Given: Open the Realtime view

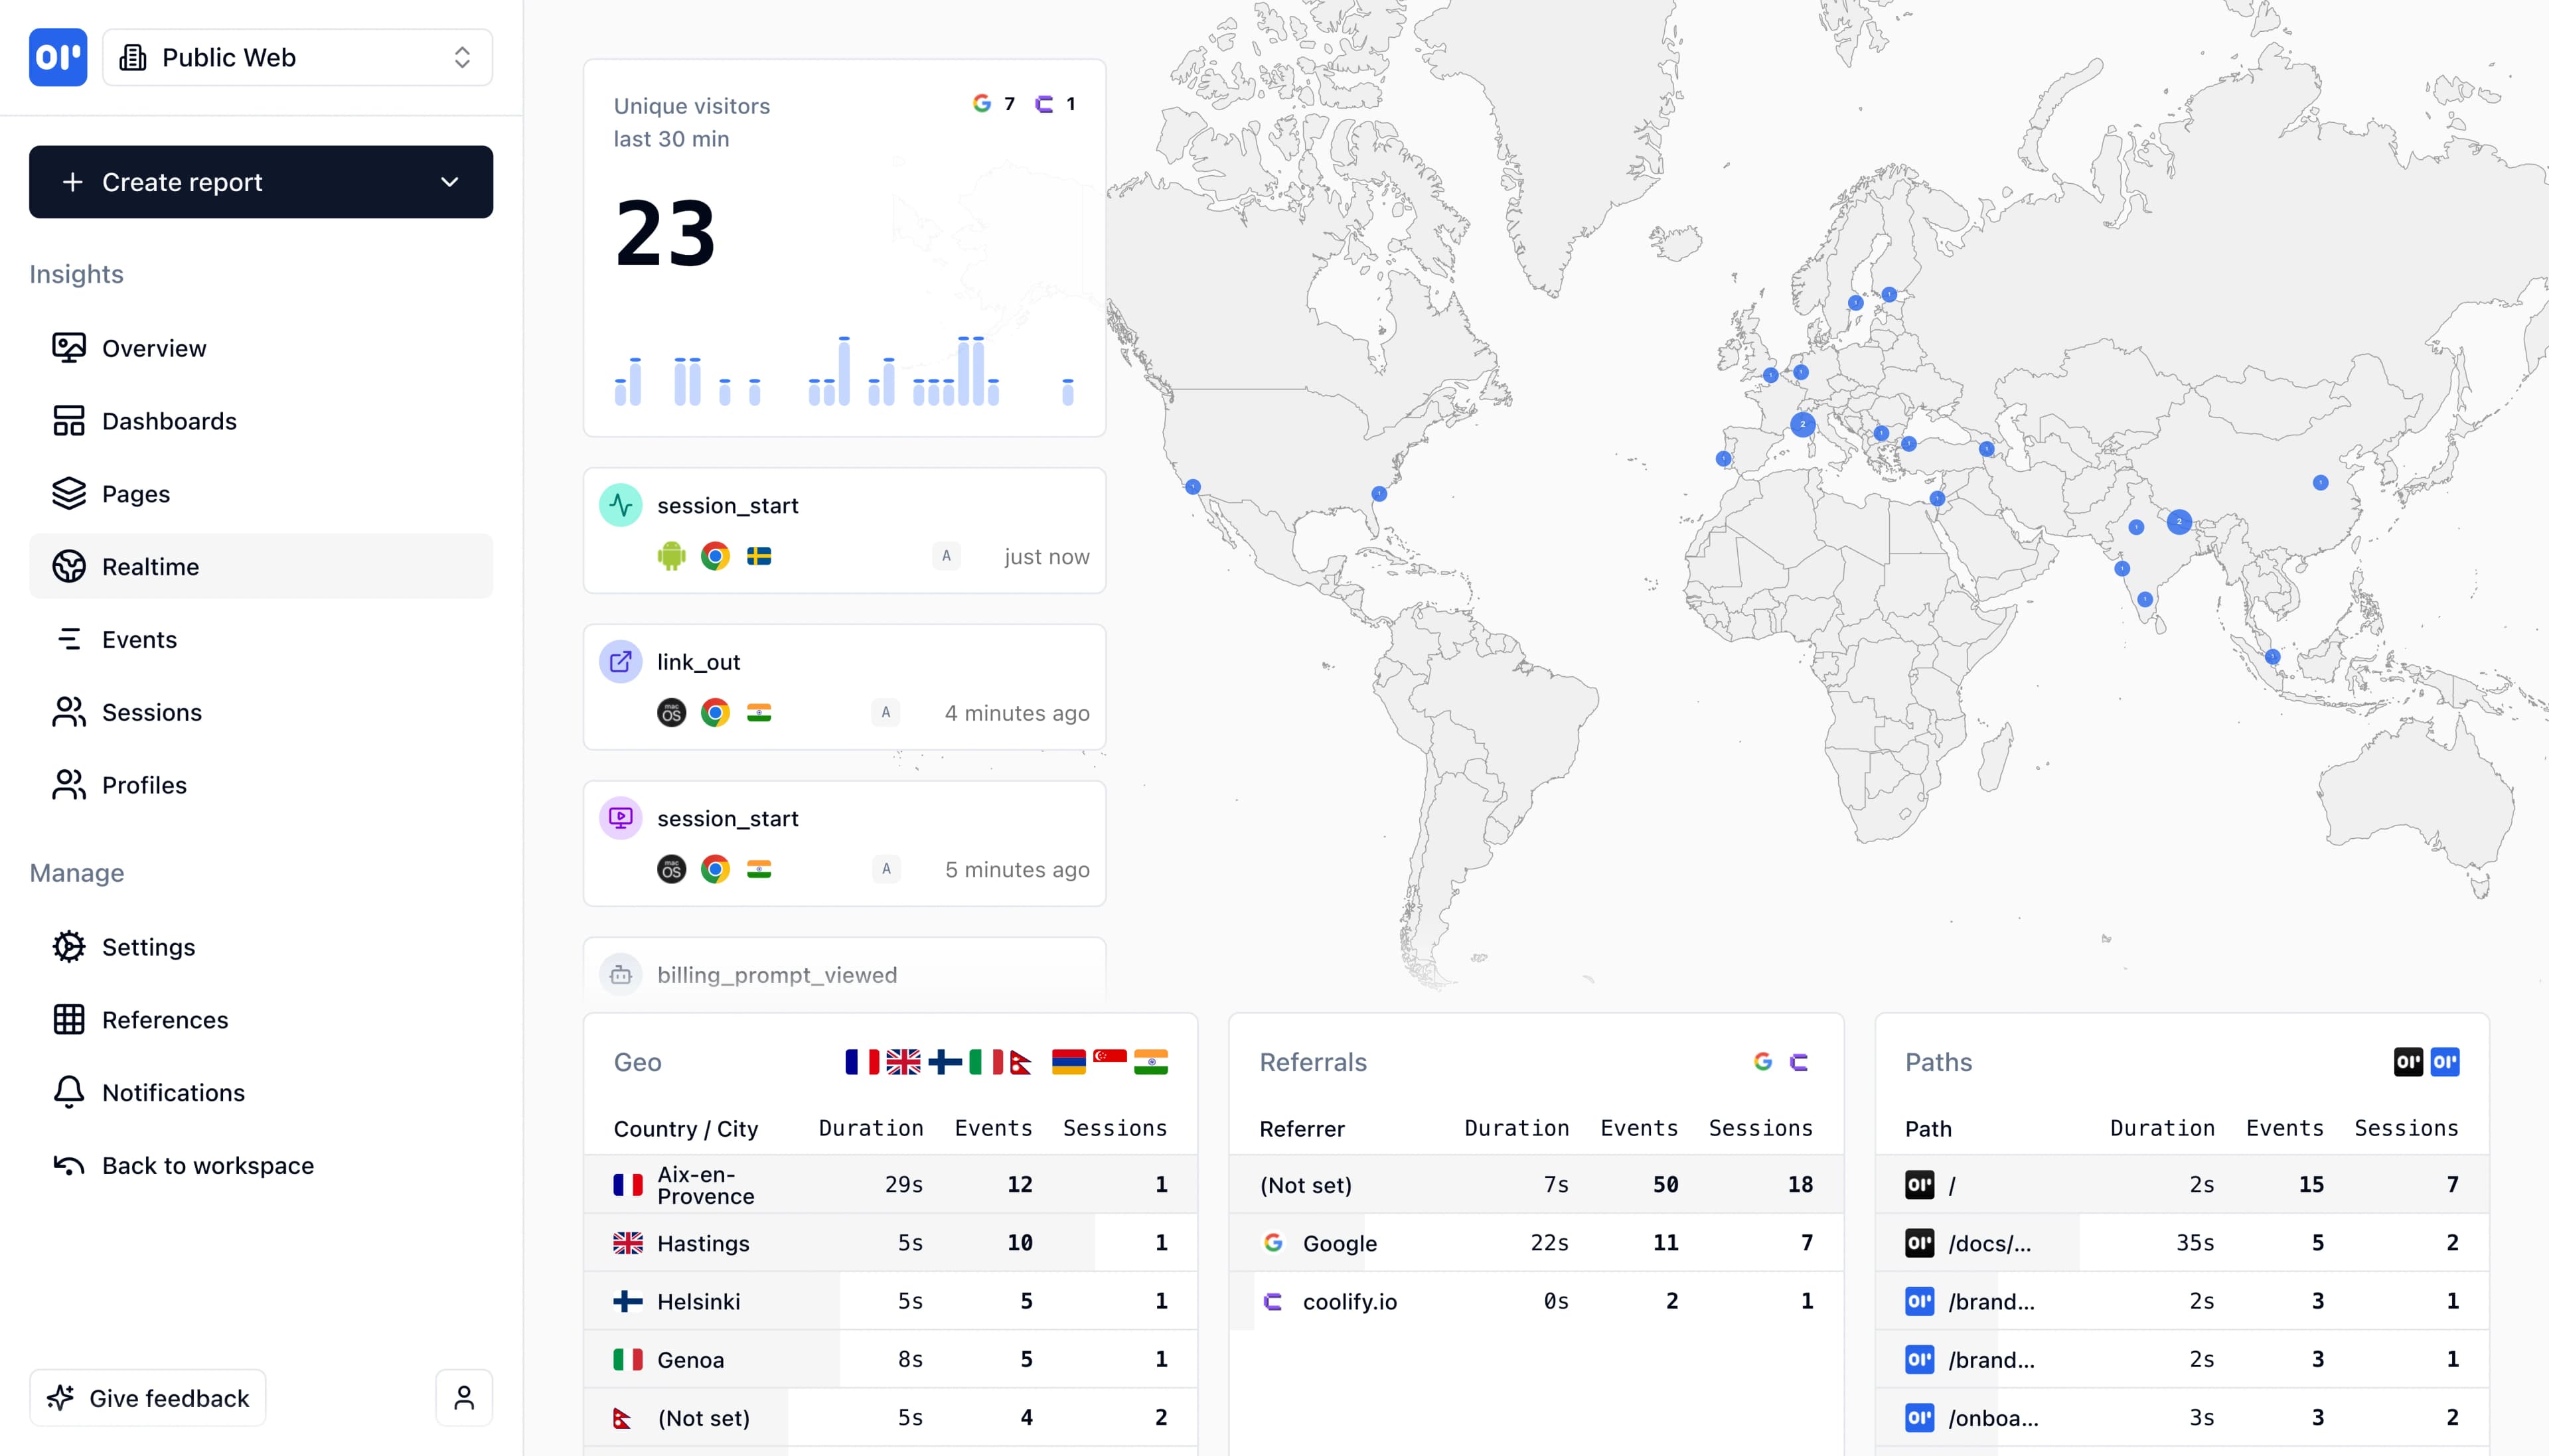Looking at the screenshot, I should (x=150, y=566).
